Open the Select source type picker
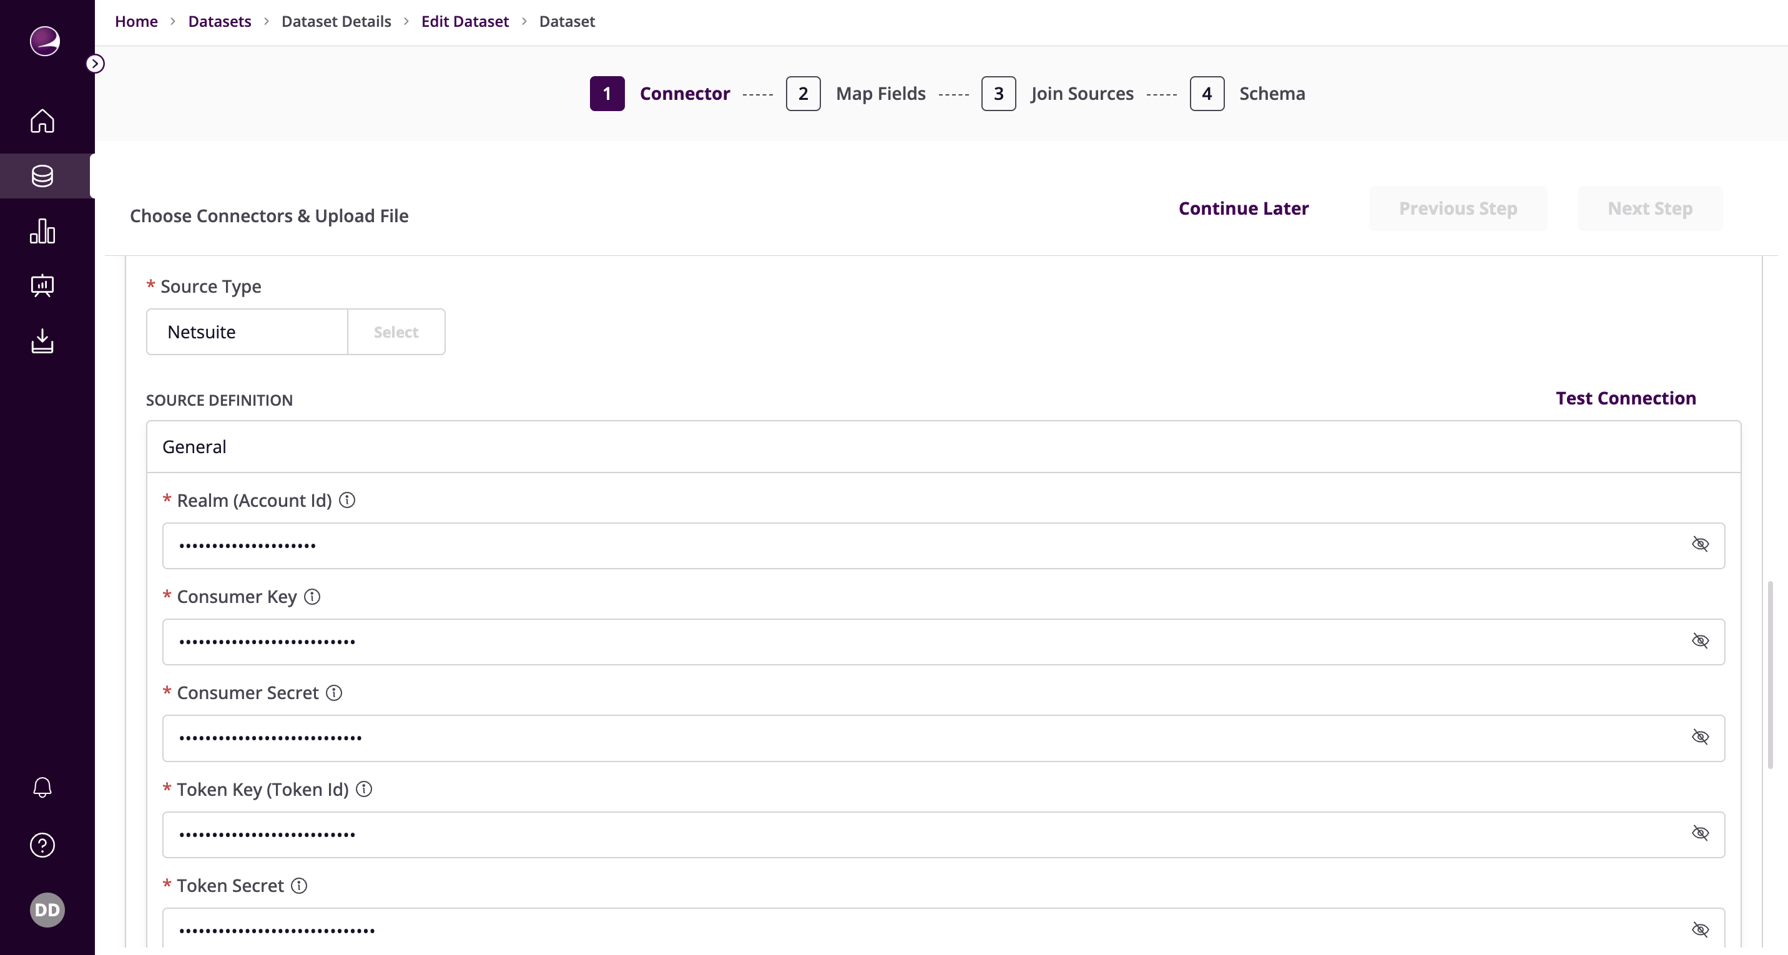Screen dimensions: 1788x955 click(x=396, y=331)
